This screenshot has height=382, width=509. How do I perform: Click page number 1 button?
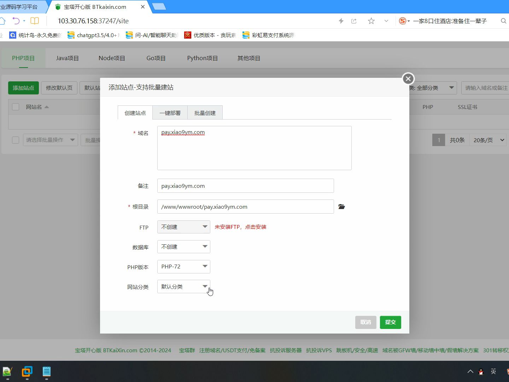pos(439,140)
